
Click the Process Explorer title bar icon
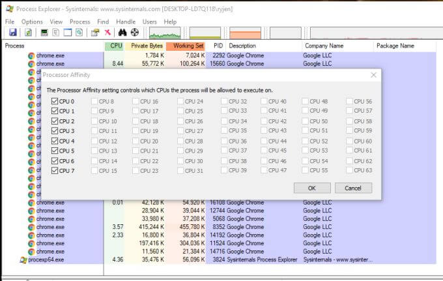click(x=10, y=8)
